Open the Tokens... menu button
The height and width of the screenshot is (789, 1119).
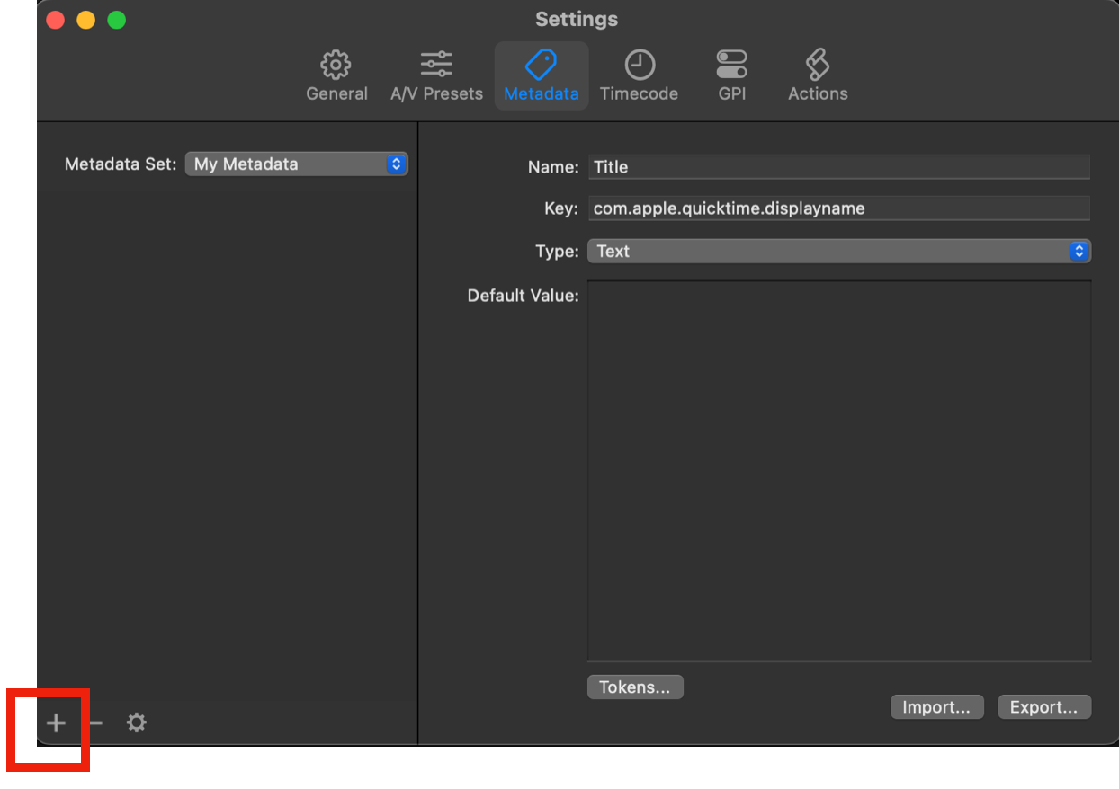tap(635, 687)
